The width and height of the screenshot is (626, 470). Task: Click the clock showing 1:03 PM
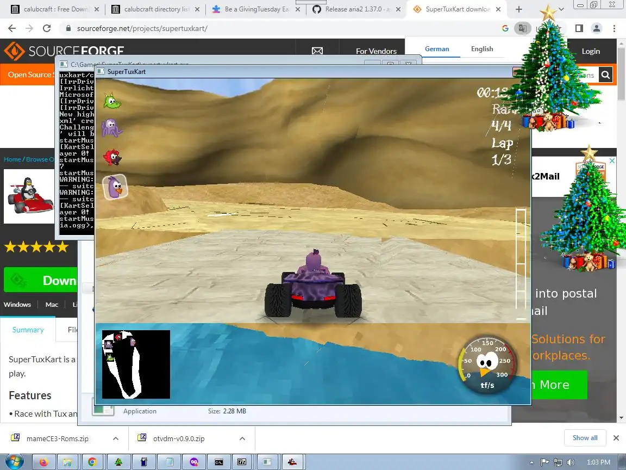click(598, 462)
